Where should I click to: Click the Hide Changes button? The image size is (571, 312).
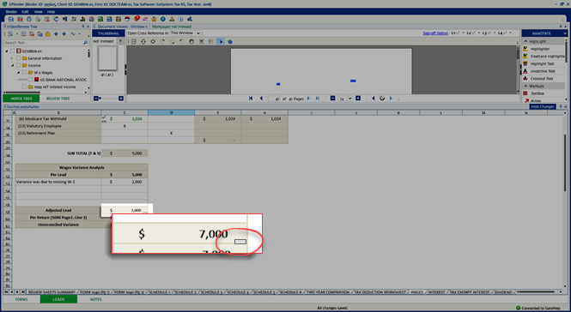point(542,106)
